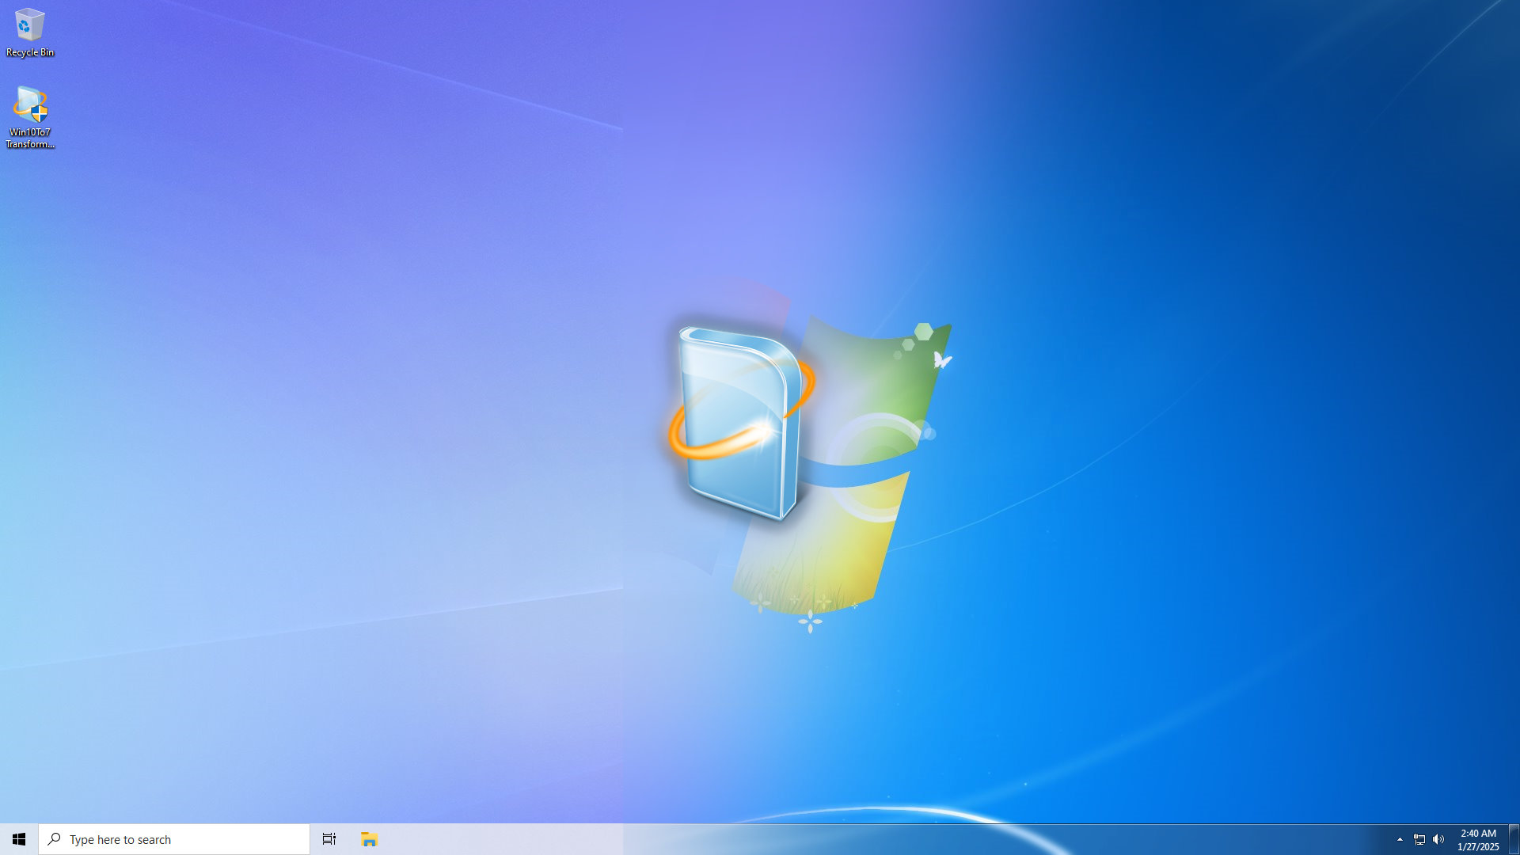Open the calendar via the 2:40 AM clock
Image resolution: width=1520 pixels, height=855 pixels.
pyautogui.click(x=1477, y=833)
